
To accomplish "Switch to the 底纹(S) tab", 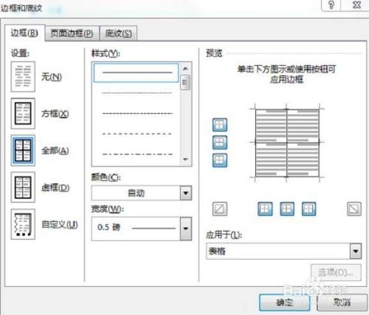I will pos(118,33).
